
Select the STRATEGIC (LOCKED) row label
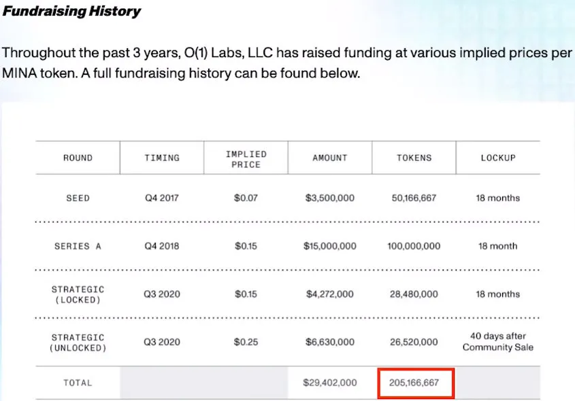(x=78, y=294)
